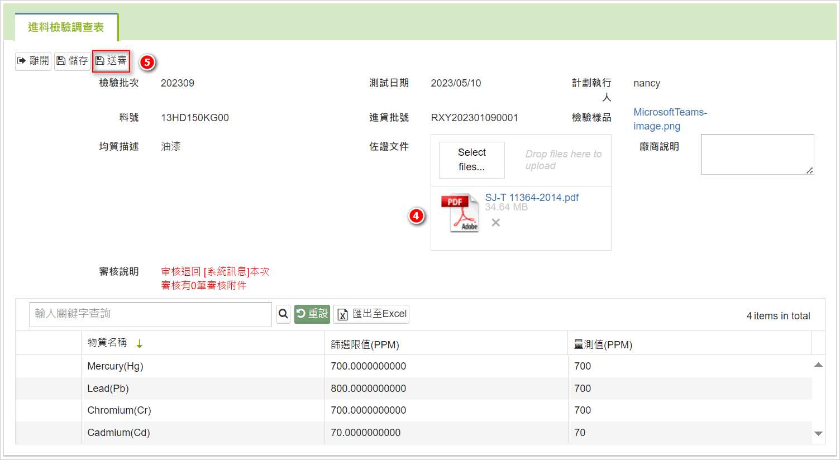This screenshot has width=840, height=460.
Task: Click the 34.64 MB file size
Action: click(506, 207)
